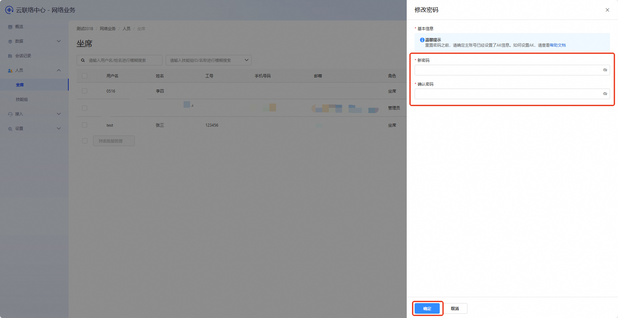Click the 管理员 role cell

click(394, 108)
